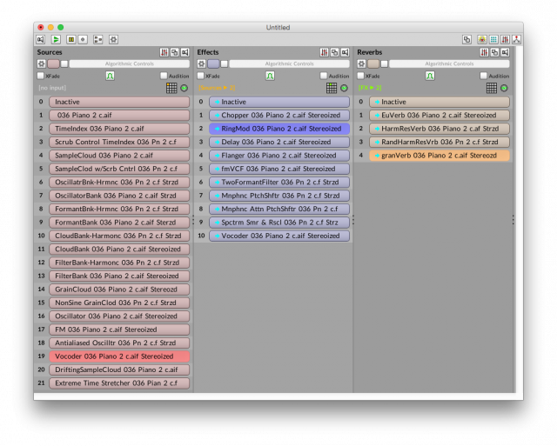Open Algorithmic Controls selector in Sources panel

click(x=130, y=63)
